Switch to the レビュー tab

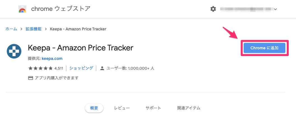122,108
